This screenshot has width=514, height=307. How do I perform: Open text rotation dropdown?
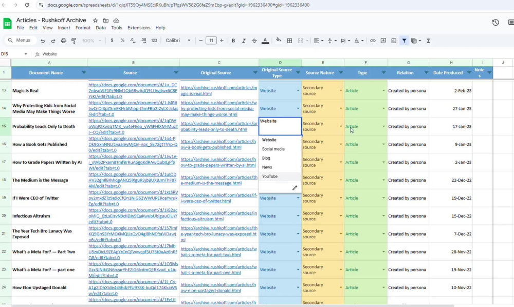(359, 41)
